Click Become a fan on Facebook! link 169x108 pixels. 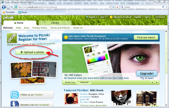click(x=35, y=105)
